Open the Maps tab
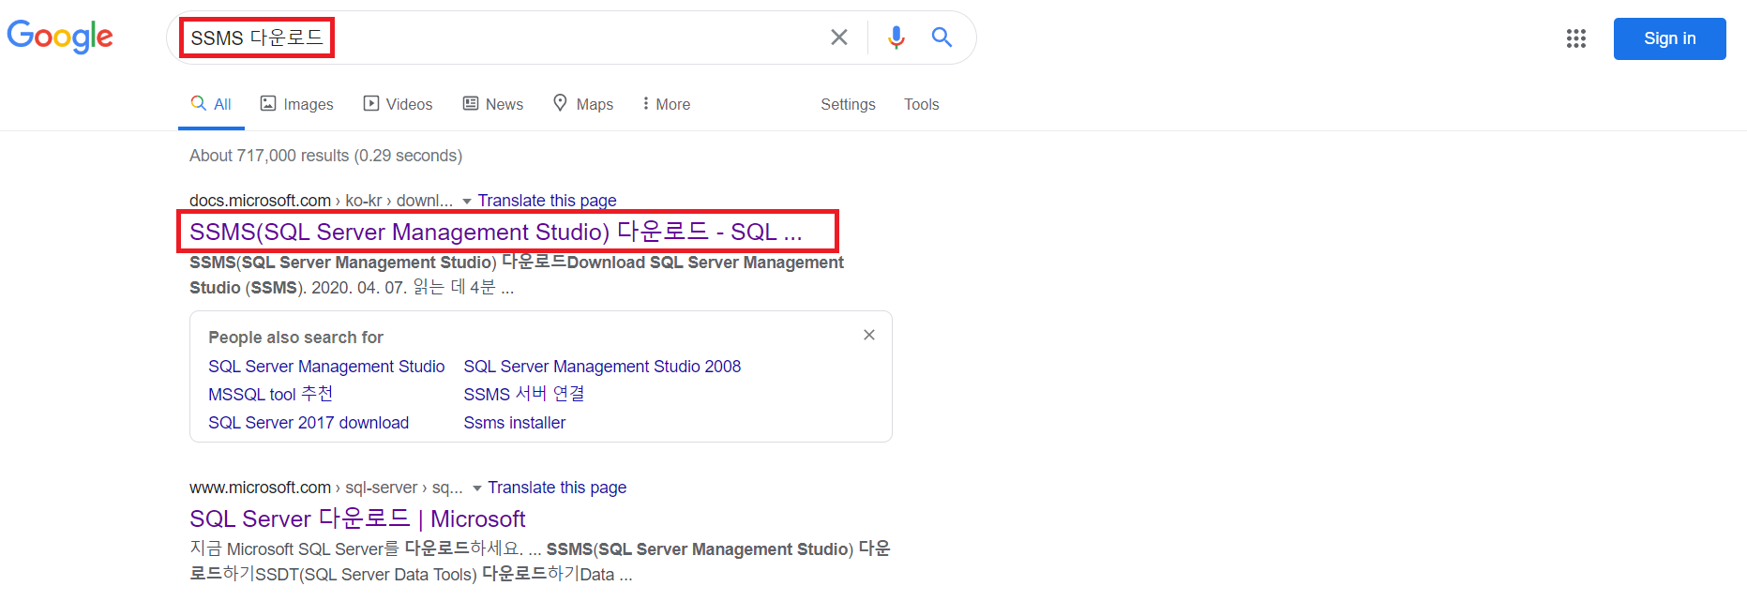Screen dimensions: 1747x601 [582, 104]
